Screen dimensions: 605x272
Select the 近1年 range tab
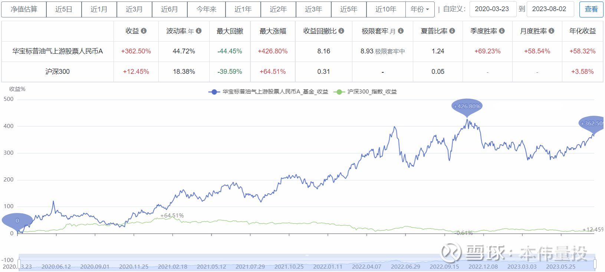pyautogui.click(x=243, y=9)
